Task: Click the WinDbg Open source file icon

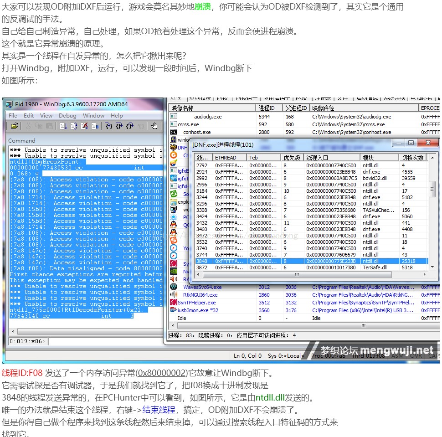Action: point(14,126)
